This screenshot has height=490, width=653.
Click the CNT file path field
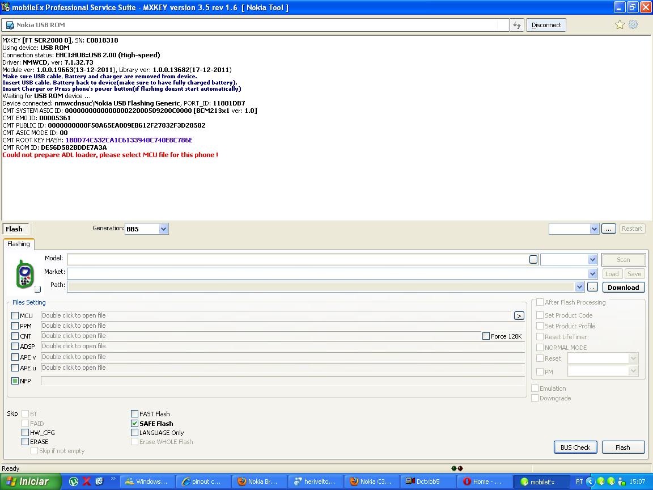click(x=261, y=336)
